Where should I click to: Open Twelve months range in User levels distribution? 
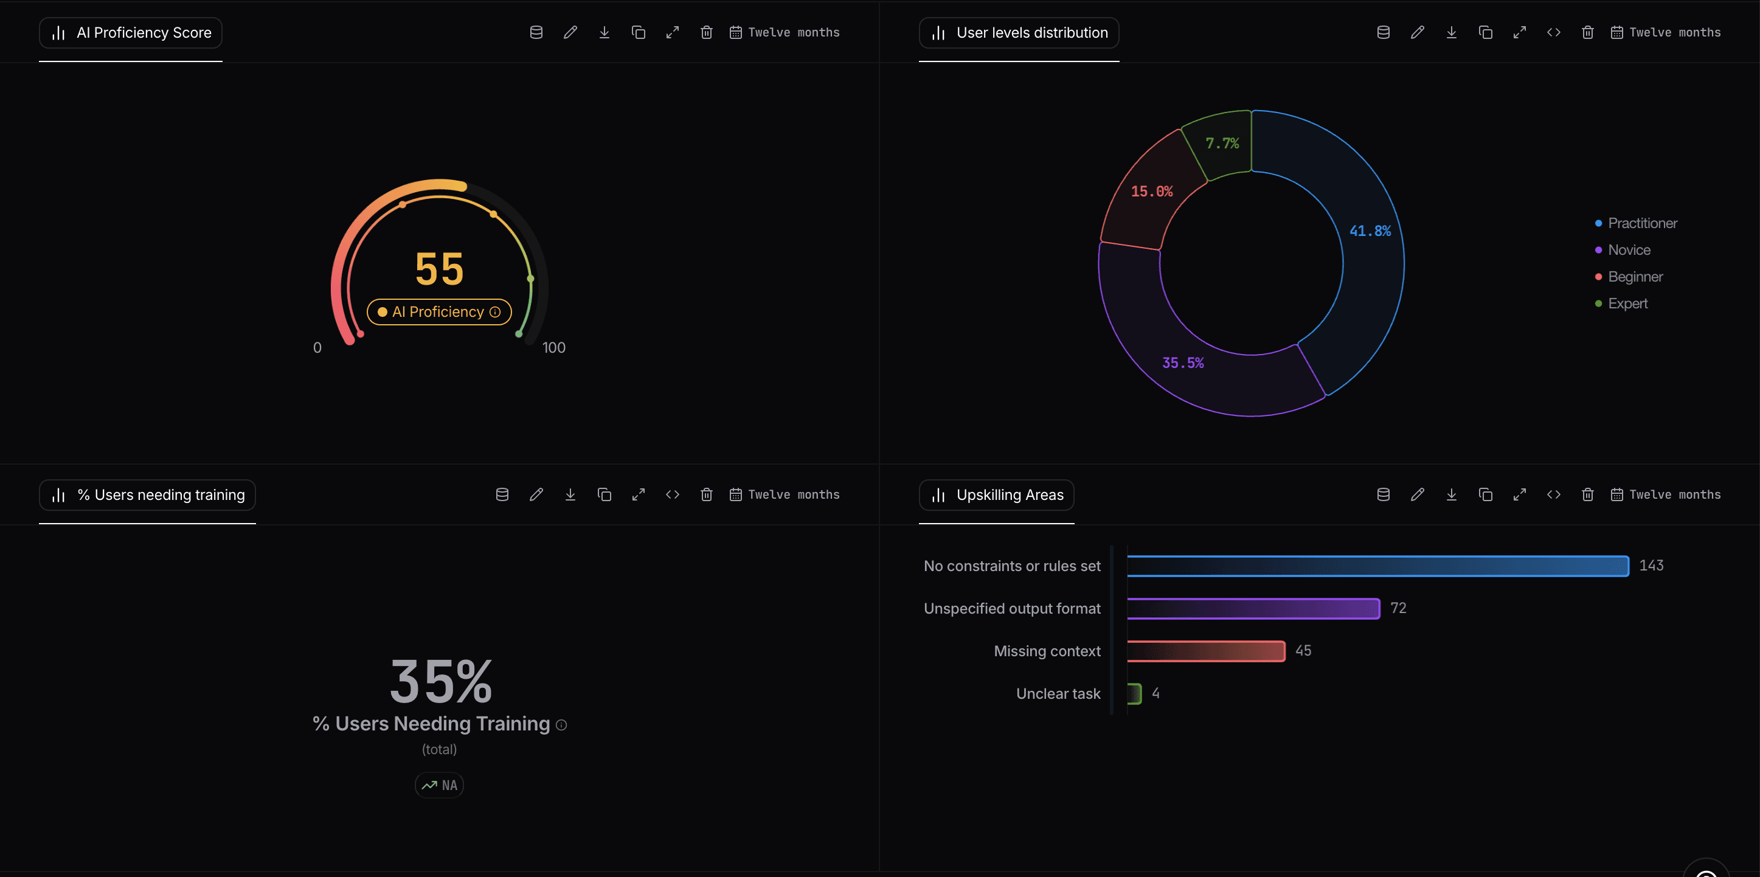pos(1666,32)
